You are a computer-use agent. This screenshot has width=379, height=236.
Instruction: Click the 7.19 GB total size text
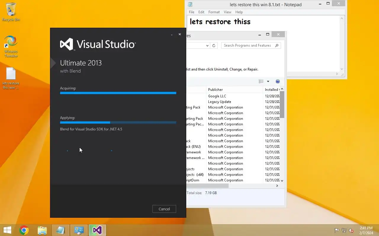click(211, 193)
